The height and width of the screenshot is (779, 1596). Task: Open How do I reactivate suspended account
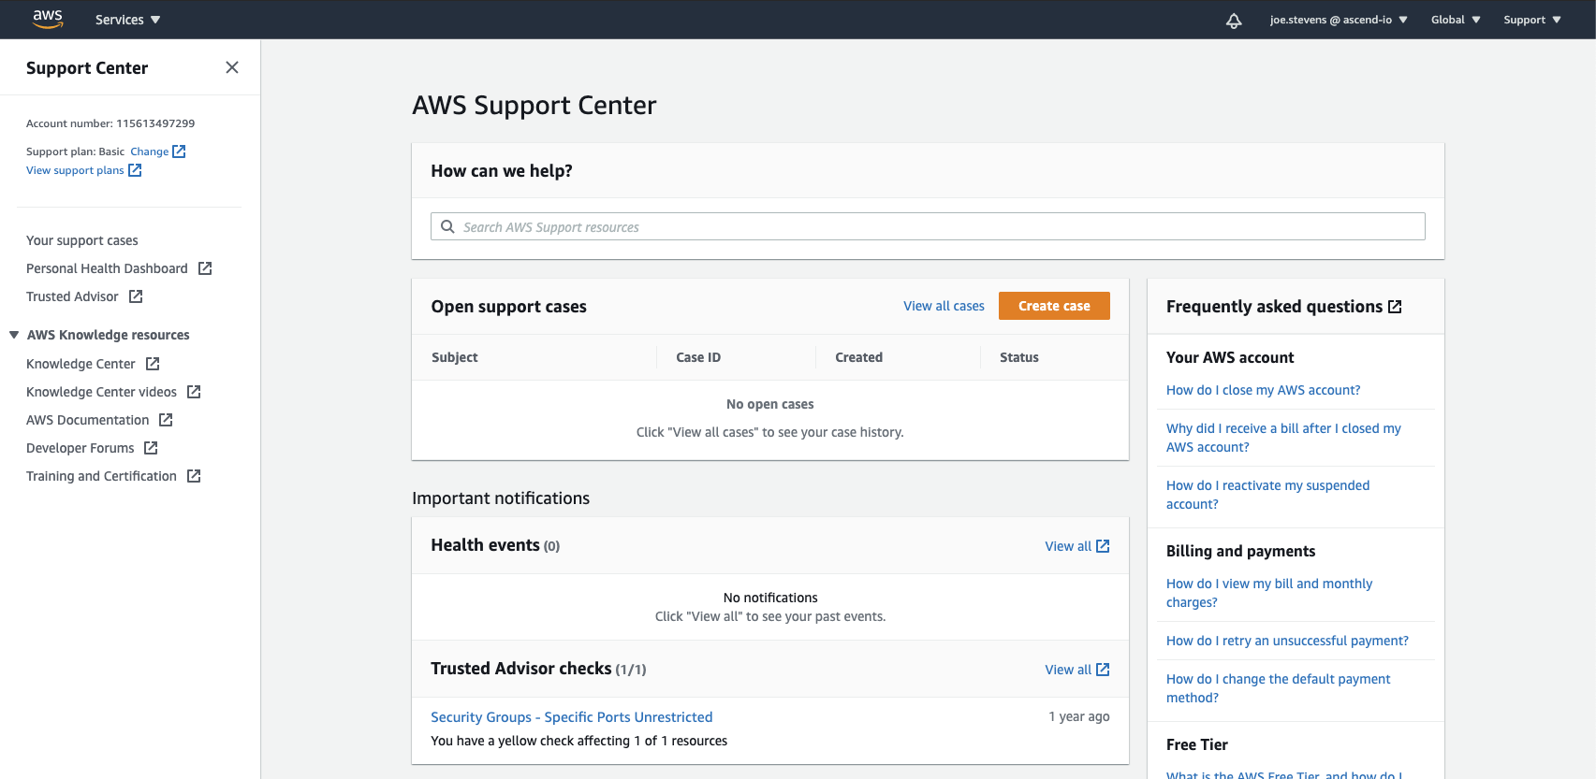(1267, 495)
